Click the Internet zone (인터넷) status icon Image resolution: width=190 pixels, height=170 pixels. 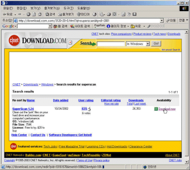coord(145,167)
